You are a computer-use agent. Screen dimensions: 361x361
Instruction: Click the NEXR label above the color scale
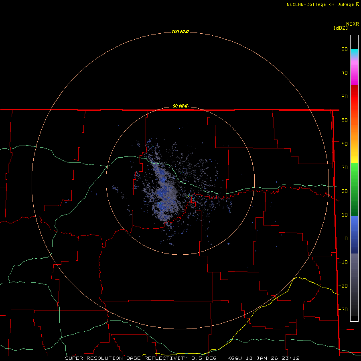point(352,24)
